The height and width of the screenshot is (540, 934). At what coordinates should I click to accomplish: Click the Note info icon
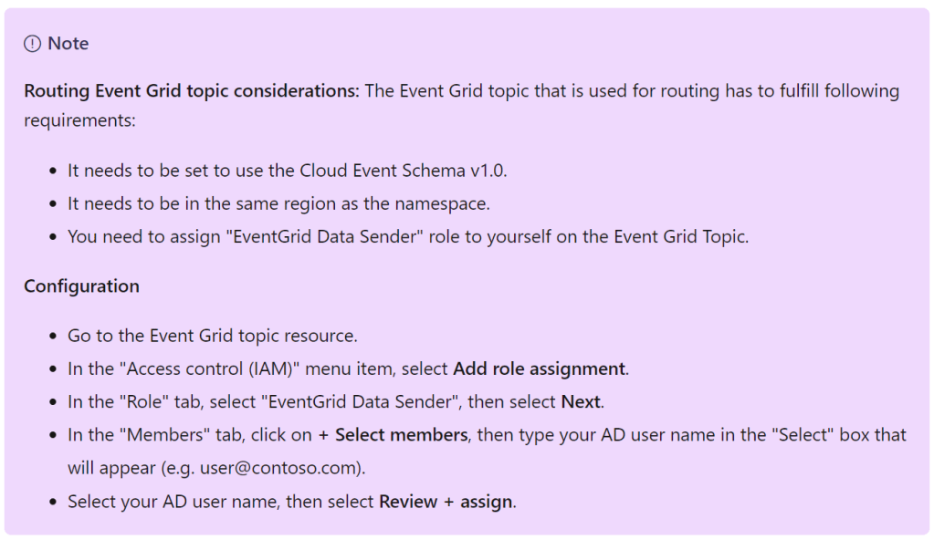coord(33,44)
